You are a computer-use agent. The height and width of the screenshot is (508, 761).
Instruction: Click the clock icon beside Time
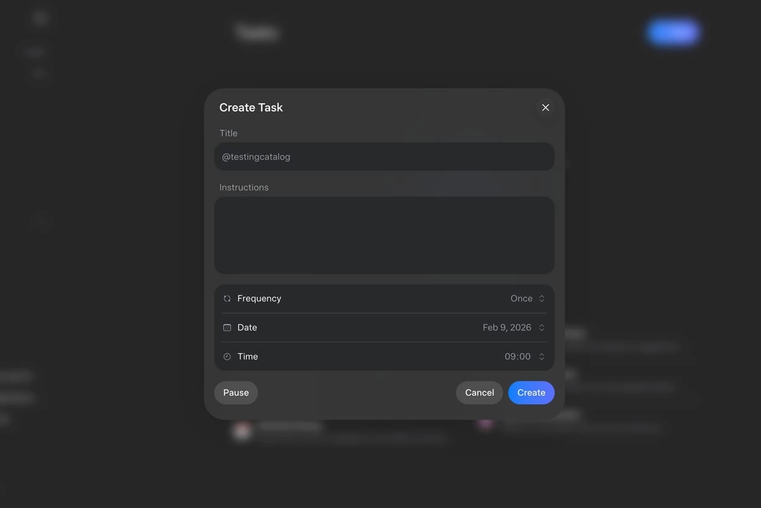pyautogui.click(x=227, y=357)
